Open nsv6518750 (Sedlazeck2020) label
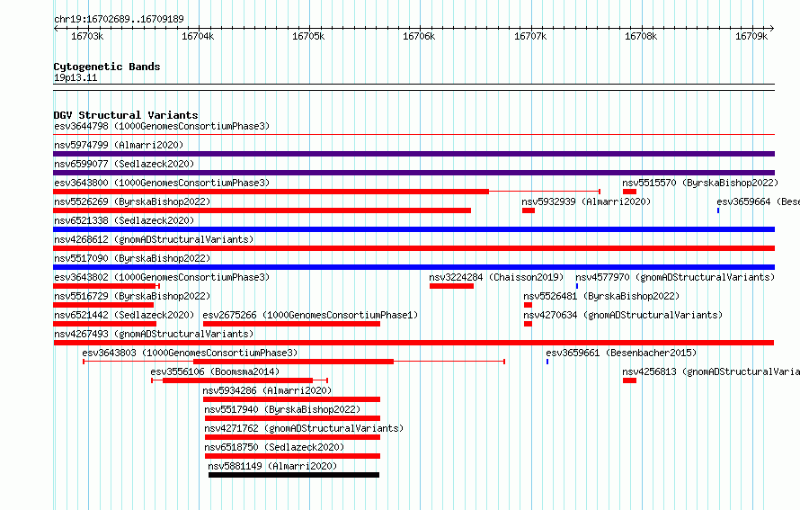The height and width of the screenshot is (510, 800). click(274, 447)
